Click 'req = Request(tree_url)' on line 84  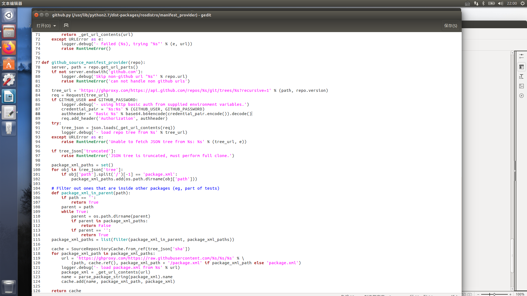pos(80,95)
